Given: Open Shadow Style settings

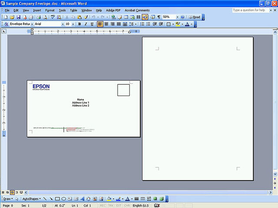Looking at the screenshot, I should pos(155,199).
